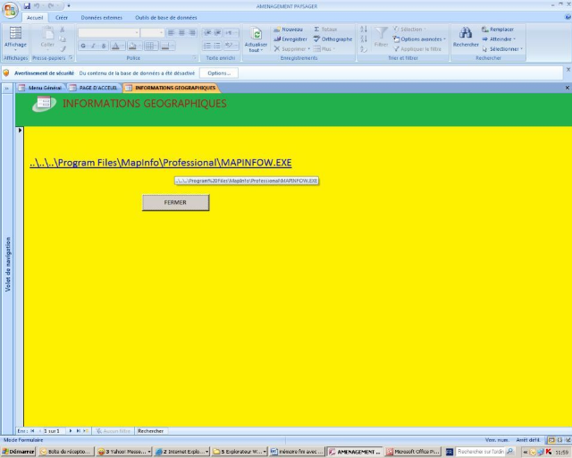Image resolution: width=572 pixels, height=458 pixels.
Task: Open the Office button menu
Action: coord(10,10)
